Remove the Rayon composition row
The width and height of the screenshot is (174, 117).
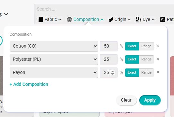158,72
